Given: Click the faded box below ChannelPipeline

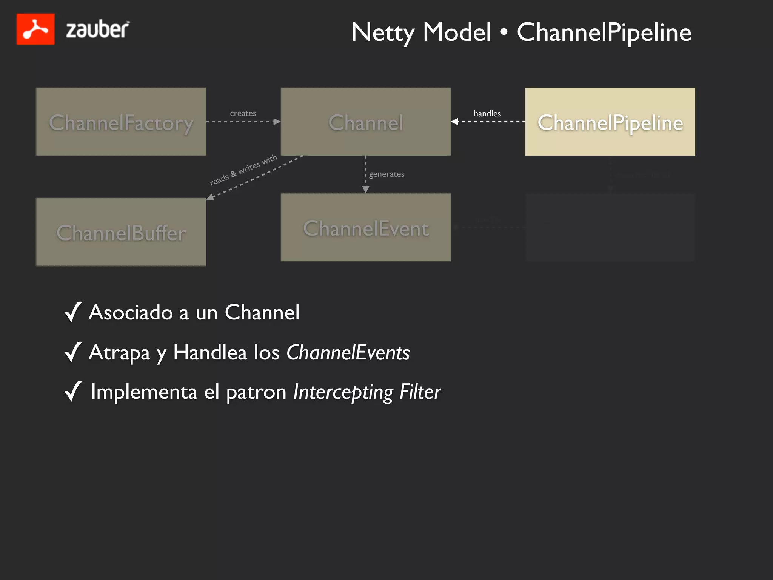Looking at the screenshot, I should (x=610, y=227).
